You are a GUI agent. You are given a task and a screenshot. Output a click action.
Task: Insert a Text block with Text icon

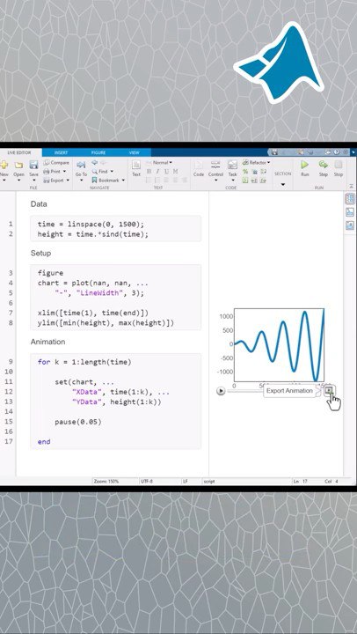point(136,165)
